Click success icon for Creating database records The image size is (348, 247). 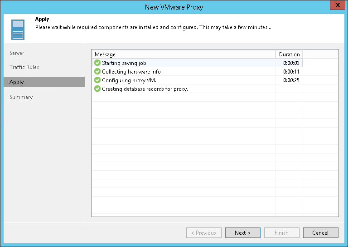pyautogui.click(x=97, y=89)
